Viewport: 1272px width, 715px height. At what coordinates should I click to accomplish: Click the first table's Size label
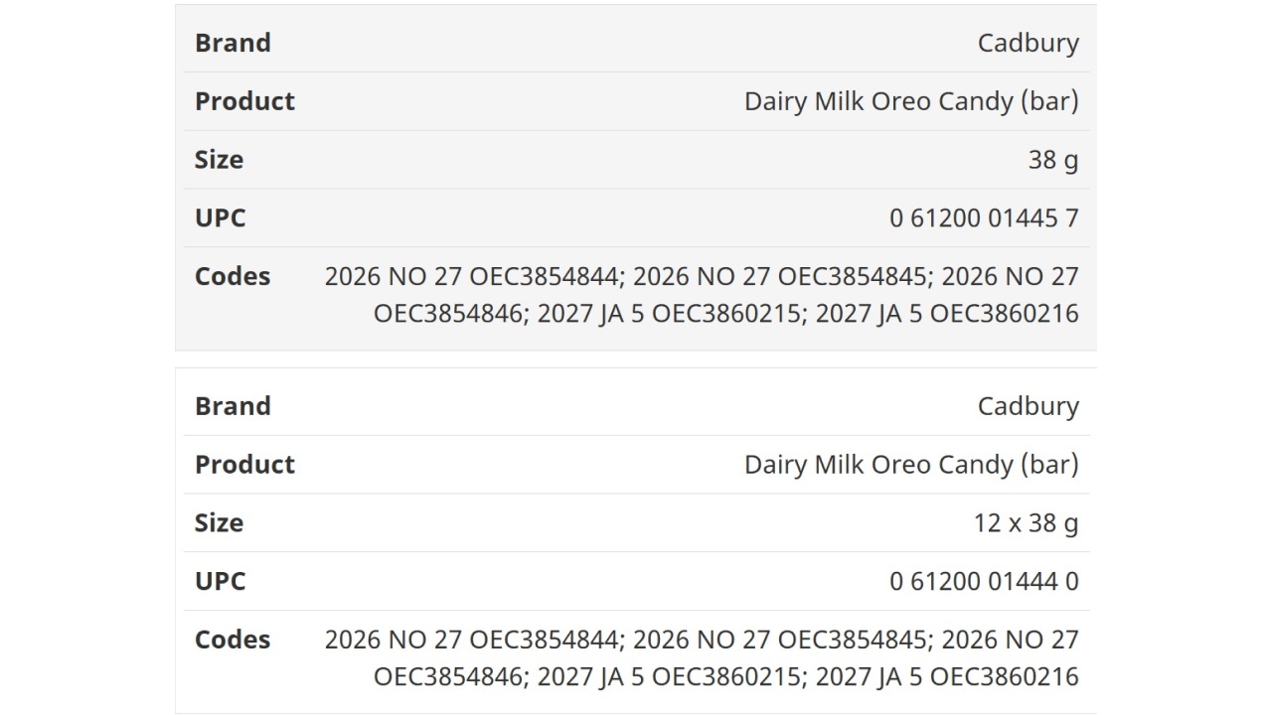219,160
